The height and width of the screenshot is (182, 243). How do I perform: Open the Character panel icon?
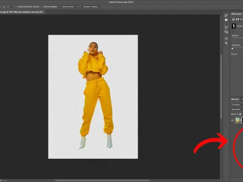[x=226, y=38]
